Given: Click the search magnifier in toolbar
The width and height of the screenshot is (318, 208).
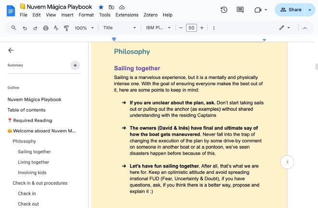Looking at the screenshot, I should [13, 28].
